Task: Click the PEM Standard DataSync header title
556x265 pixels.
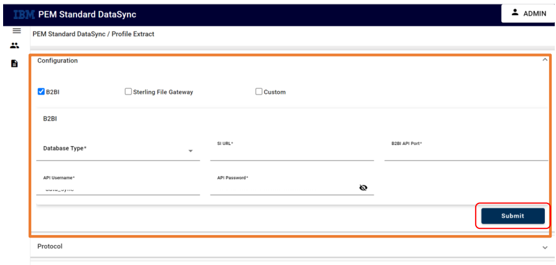Action: click(87, 14)
